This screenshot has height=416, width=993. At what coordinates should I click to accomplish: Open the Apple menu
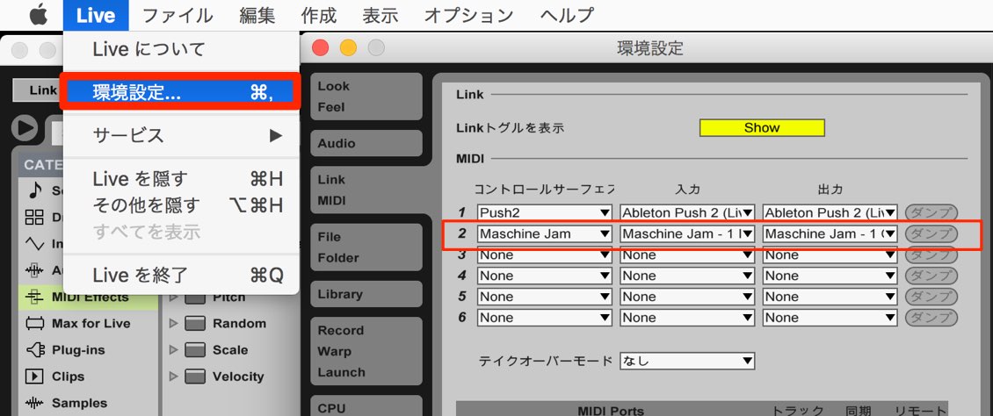pyautogui.click(x=38, y=15)
